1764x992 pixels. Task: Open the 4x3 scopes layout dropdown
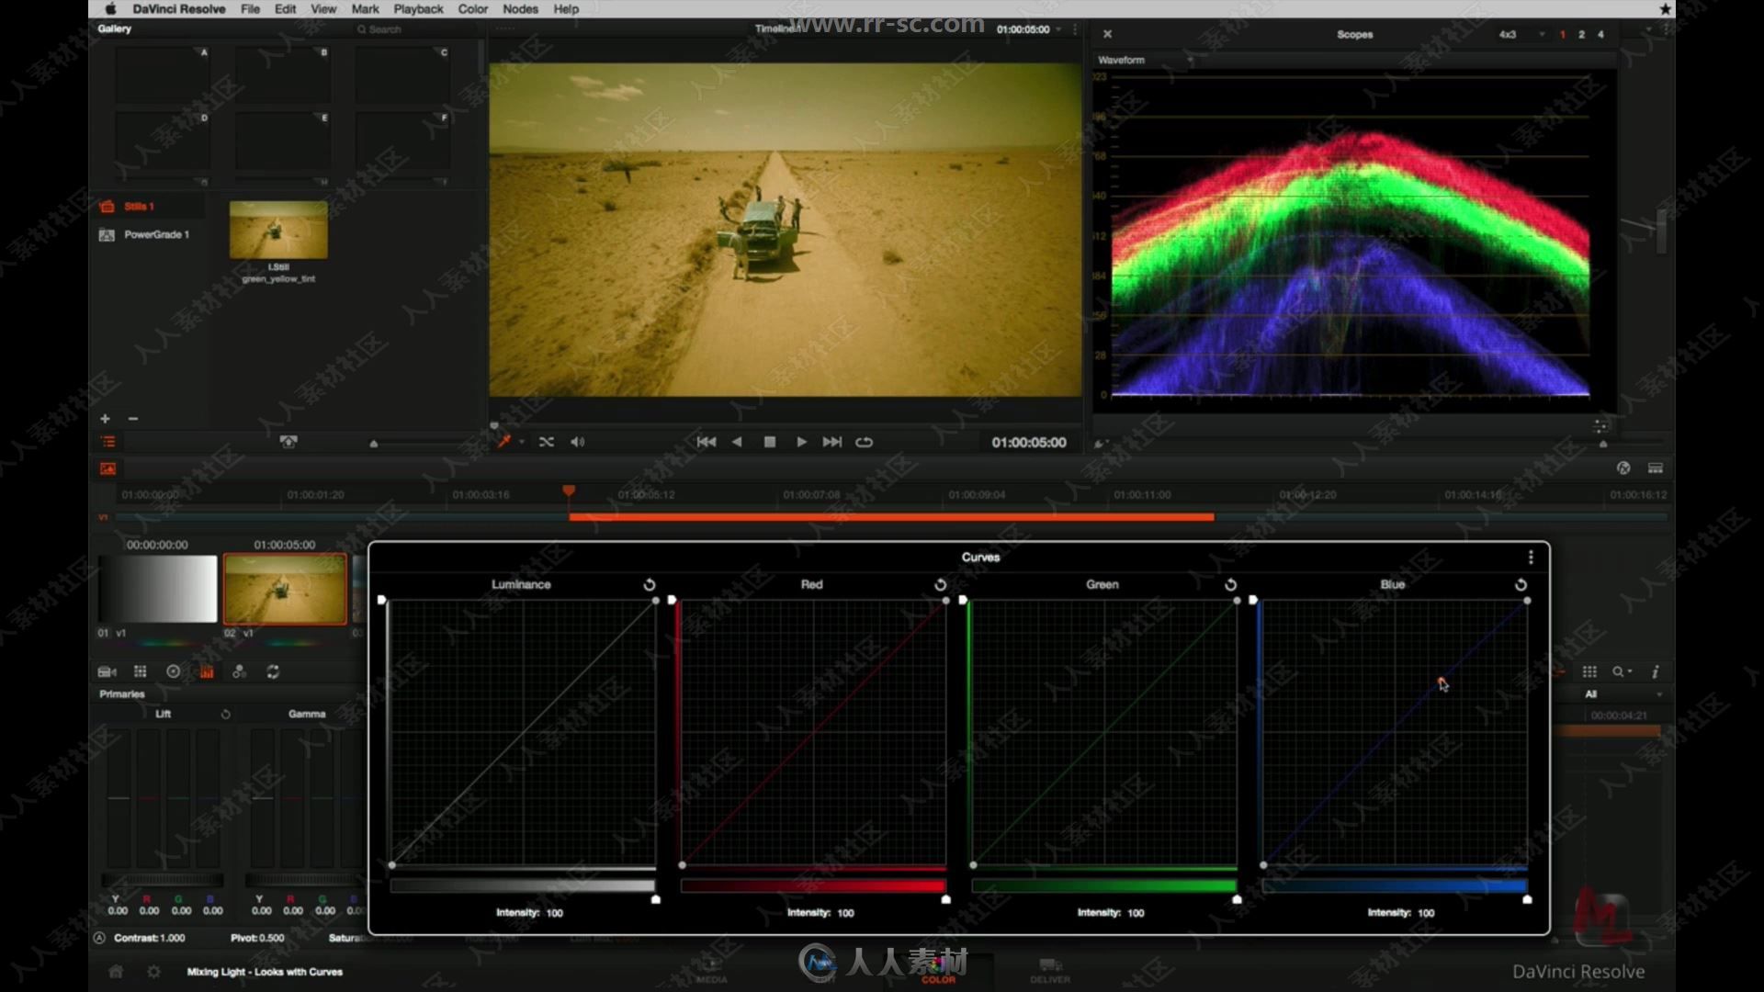[x=1522, y=35]
